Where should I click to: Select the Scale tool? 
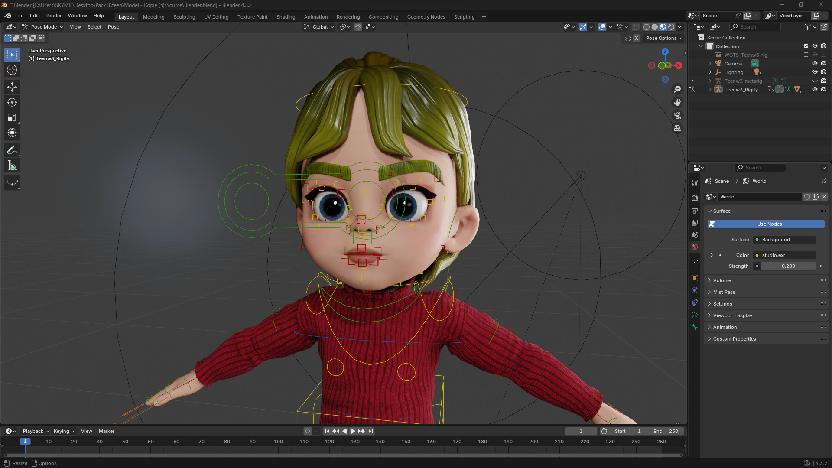[x=12, y=117]
